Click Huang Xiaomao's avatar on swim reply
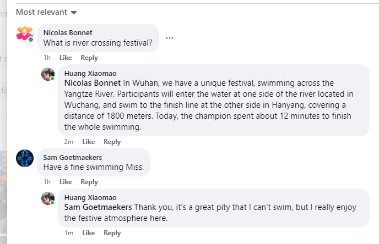 click(x=48, y=198)
